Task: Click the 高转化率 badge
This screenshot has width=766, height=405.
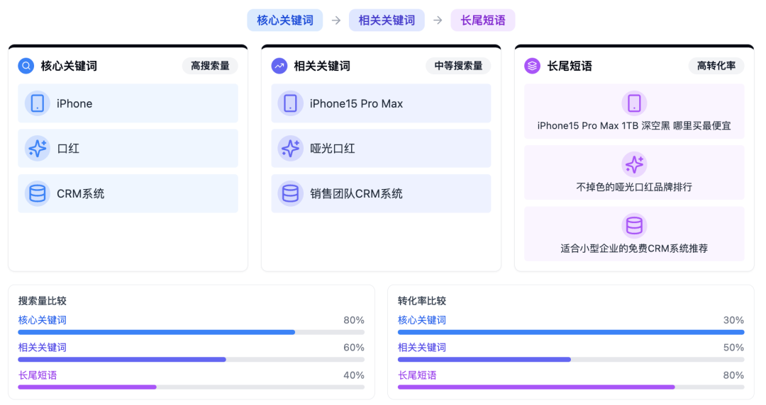Action: (x=716, y=66)
